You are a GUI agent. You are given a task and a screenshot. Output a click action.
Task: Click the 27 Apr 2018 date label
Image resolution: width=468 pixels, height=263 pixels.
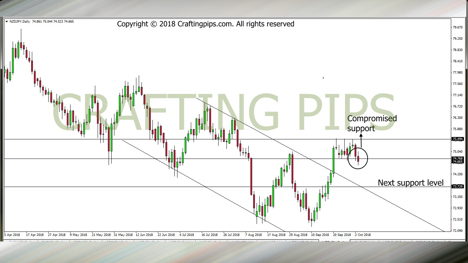57,235
